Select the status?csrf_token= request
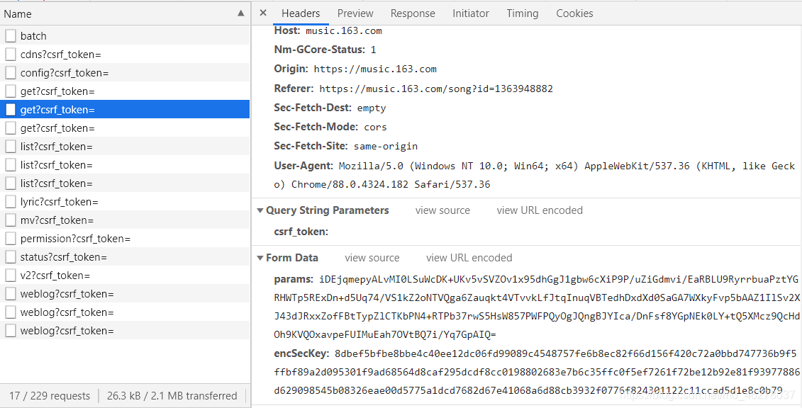802x408 pixels. [x=125, y=257]
